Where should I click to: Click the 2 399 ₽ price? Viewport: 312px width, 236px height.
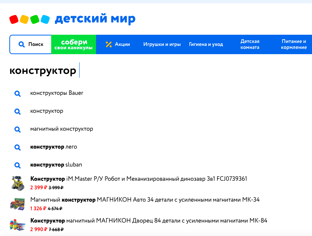(38, 187)
